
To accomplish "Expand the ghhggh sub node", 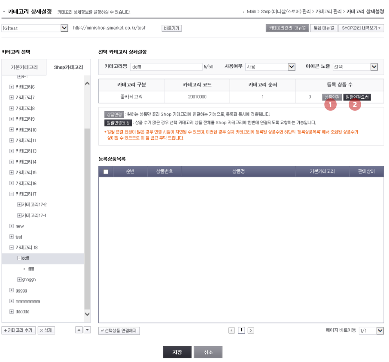I will (x=19, y=280).
